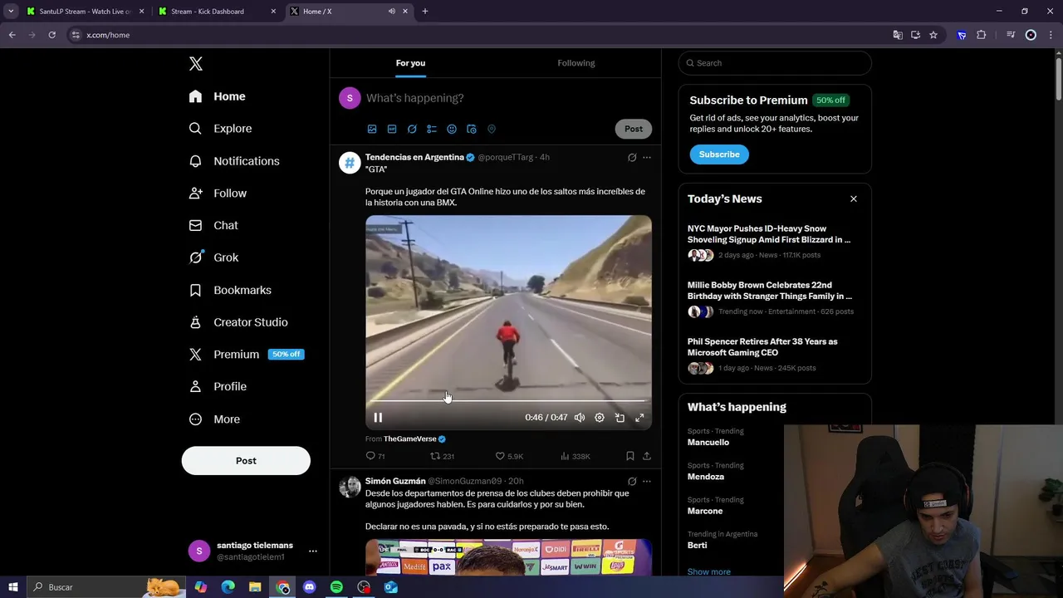Mute the video volume
The image size is (1063, 598).
tap(580, 418)
